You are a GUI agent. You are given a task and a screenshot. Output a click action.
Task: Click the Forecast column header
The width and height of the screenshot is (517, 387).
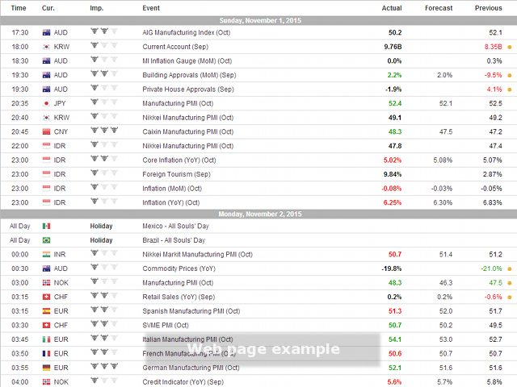click(439, 8)
